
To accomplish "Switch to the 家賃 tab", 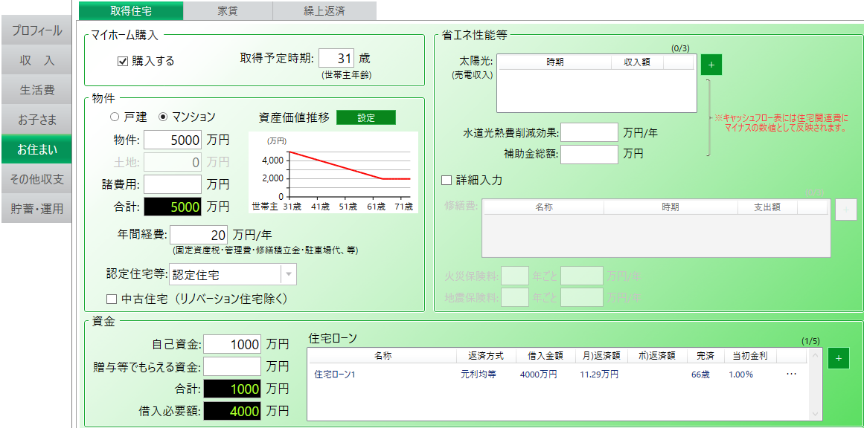I will tap(228, 10).
